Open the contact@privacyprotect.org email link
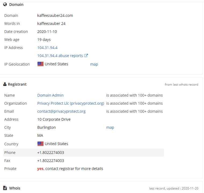This screenshot has height=193, width=204. click(x=61, y=111)
